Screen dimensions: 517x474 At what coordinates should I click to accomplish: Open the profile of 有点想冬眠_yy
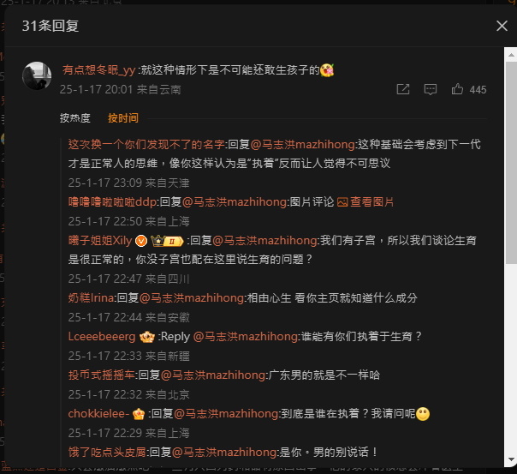pyautogui.click(x=99, y=70)
